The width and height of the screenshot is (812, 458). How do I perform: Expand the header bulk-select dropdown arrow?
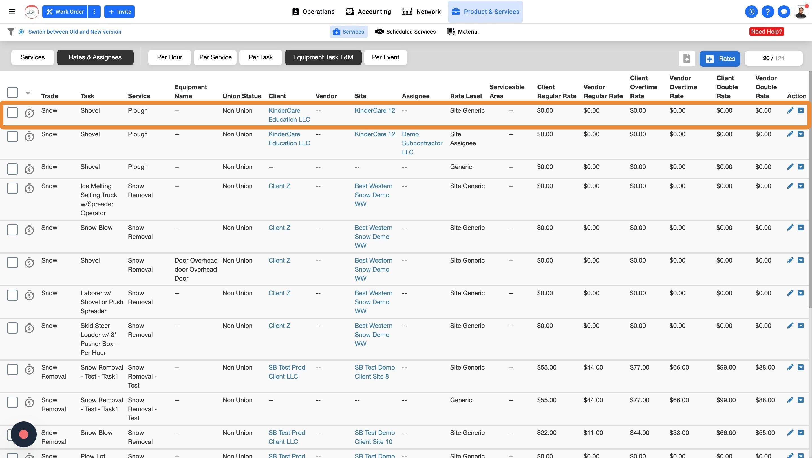[28, 93]
